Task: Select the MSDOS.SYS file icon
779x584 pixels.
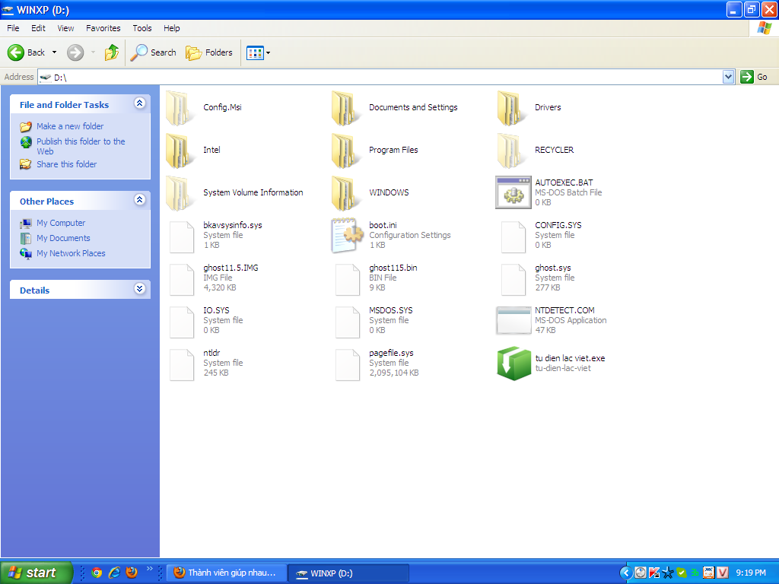Action: [347, 322]
